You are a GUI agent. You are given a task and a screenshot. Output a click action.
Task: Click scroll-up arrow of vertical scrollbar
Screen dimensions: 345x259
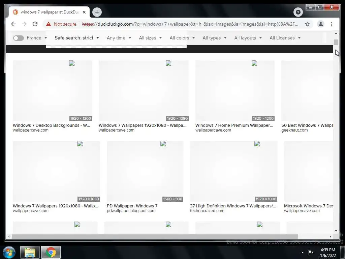(336, 33)
